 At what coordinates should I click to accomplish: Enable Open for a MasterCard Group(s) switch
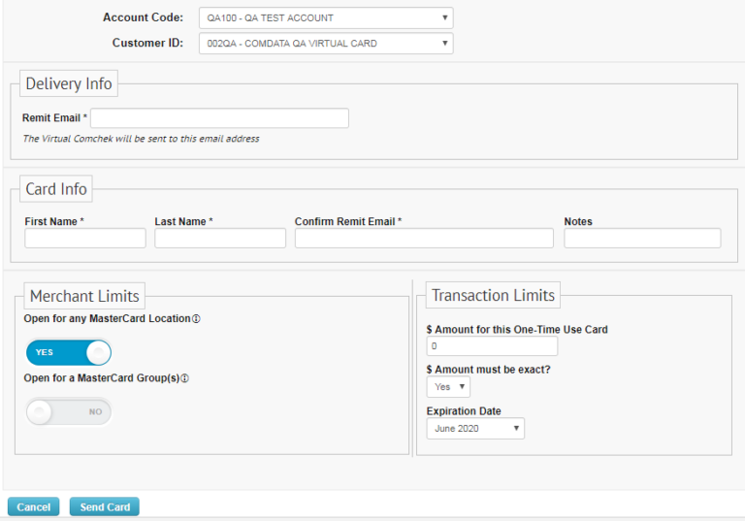click(x=69, y=411)
